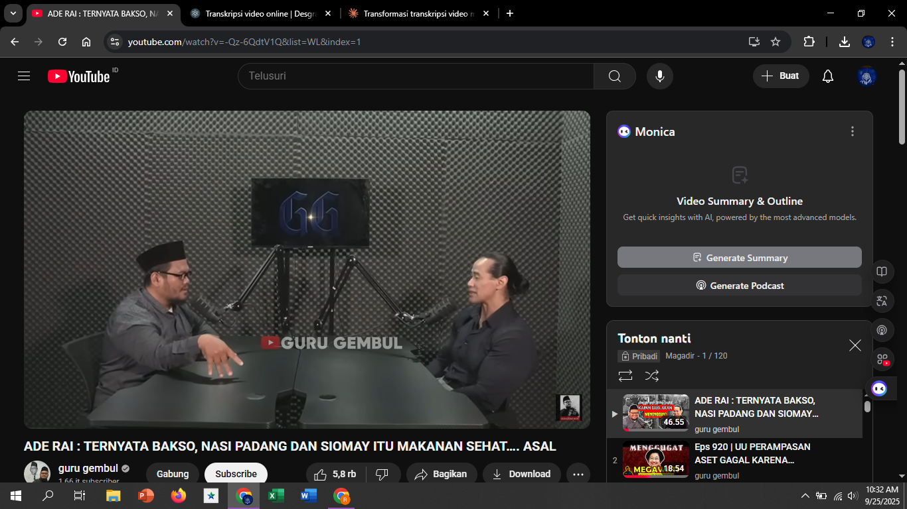The width and height of the screenshot is (907, 509).
Task: Open Chrome tab search dropdown arrow
Action: tap(13, 13)
